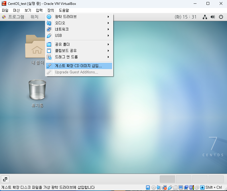
Task: Click the arrow next to 오디오
Action: [x=108, y=23]
